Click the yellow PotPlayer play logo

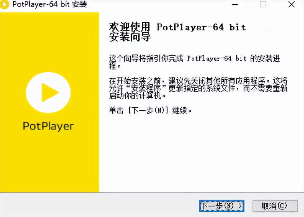(x=48, y=92)
